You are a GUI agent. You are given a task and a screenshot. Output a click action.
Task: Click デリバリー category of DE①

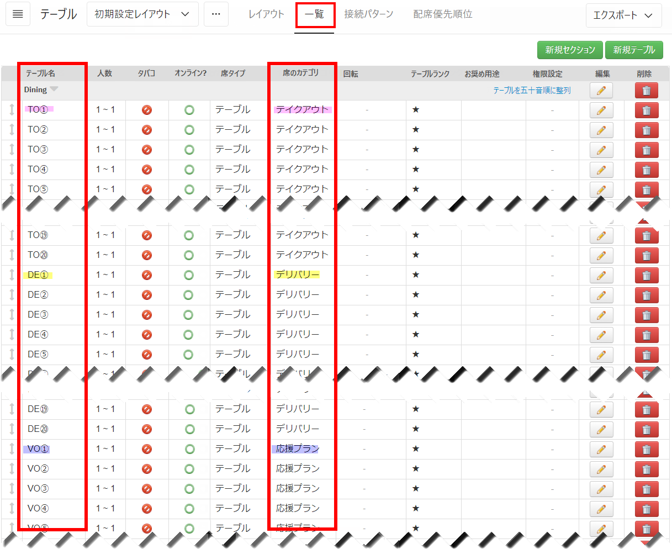(298, 274)
